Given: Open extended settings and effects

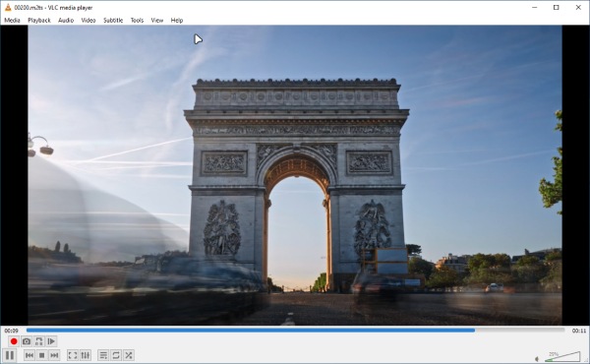Looking at the screenshot, I should point(86,355).
